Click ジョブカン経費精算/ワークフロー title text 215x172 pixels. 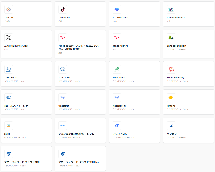78,134
